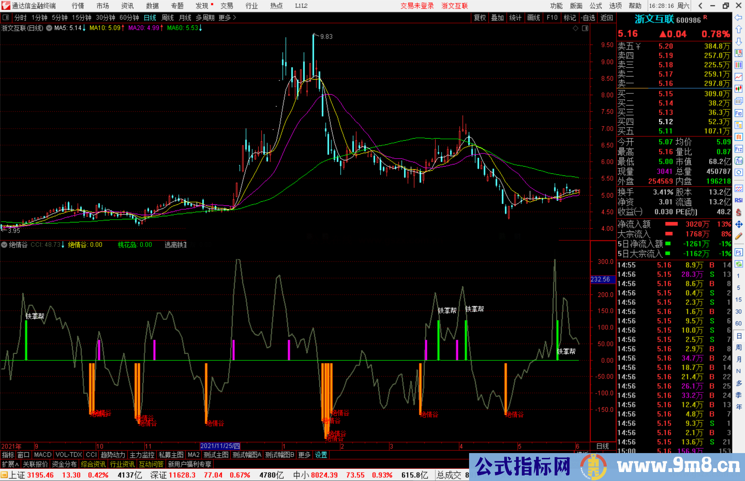The width and height of the screenshot is (745, 481).
Task: Open the orange document sidebar icon
Action: point(738,137)
